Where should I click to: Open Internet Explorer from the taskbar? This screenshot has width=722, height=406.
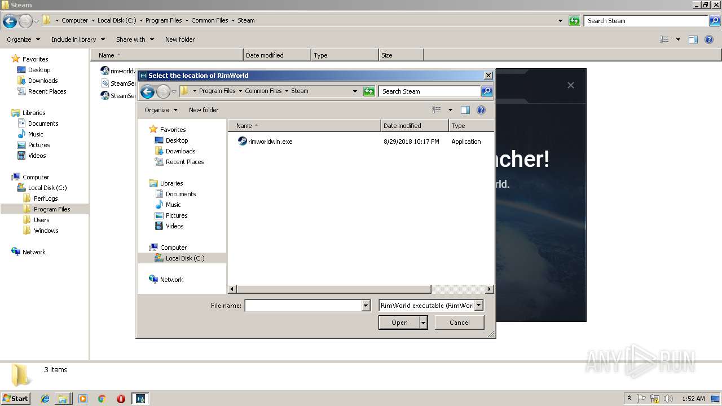pyautogui.click(x=45, y=399)
